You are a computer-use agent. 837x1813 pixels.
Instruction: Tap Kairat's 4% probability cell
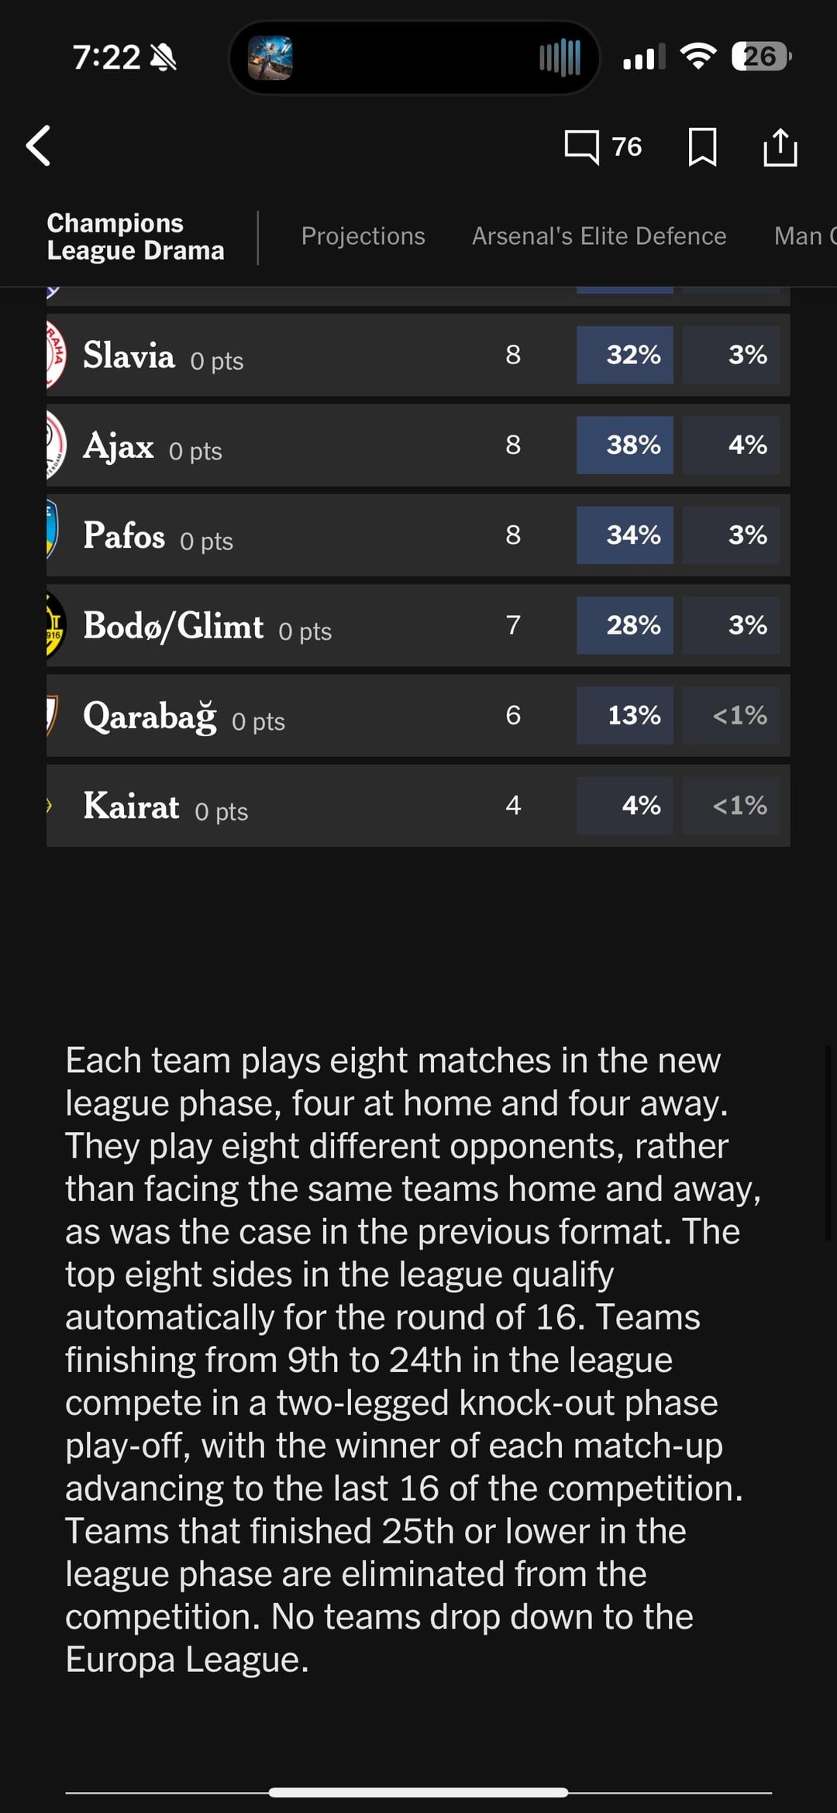(625, 806)
